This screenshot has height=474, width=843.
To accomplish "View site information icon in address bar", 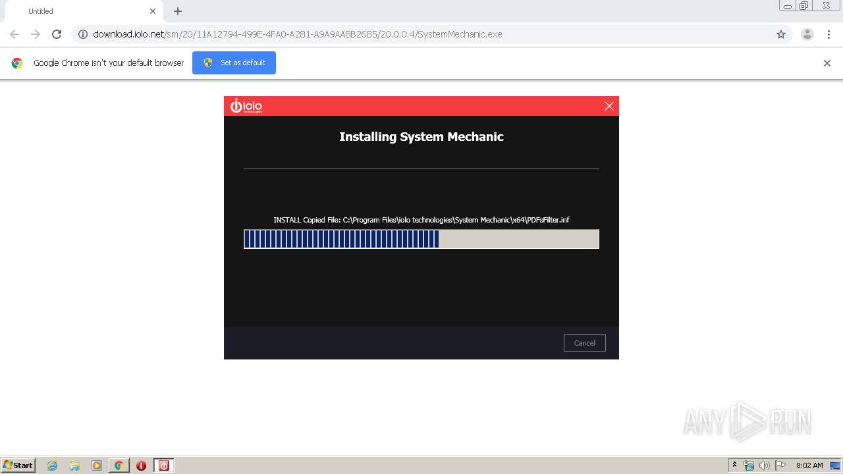I will point(83,34).
